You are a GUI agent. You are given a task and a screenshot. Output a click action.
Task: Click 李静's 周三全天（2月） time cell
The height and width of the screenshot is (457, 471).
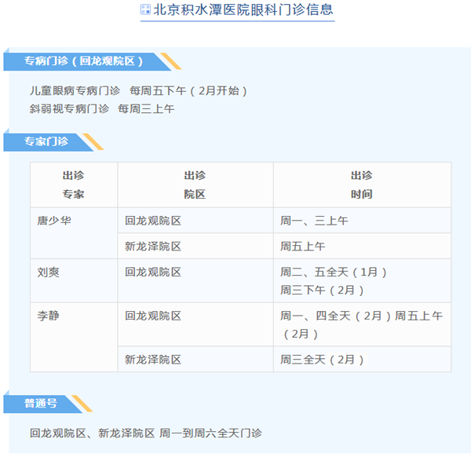click(x=323, y=359)
